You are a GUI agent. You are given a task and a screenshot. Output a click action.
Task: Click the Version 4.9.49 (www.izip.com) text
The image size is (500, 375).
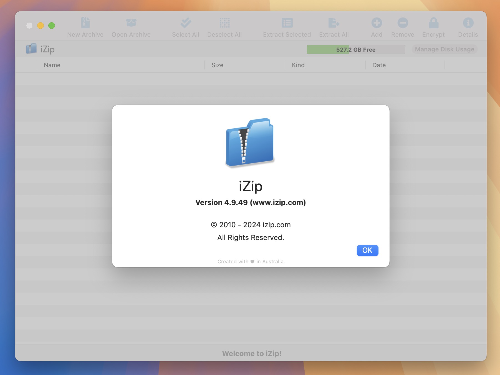point(251,202)
